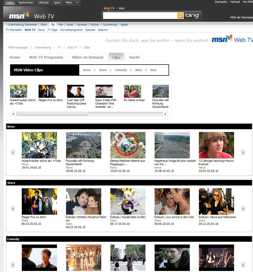253x272 pixels.
Task: Open Stars thumbnail Hunde beim Surfen
Action: (x=128, y=201)
